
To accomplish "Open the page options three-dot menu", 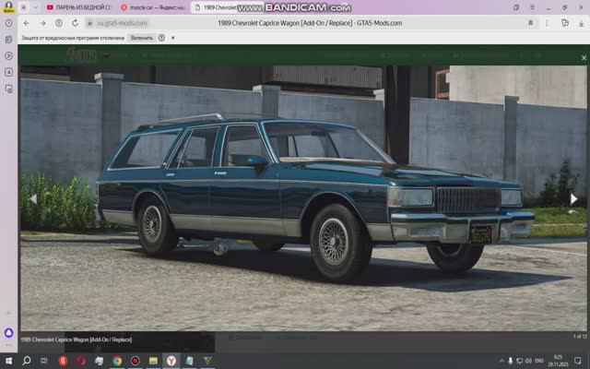I will pos(547,23).
